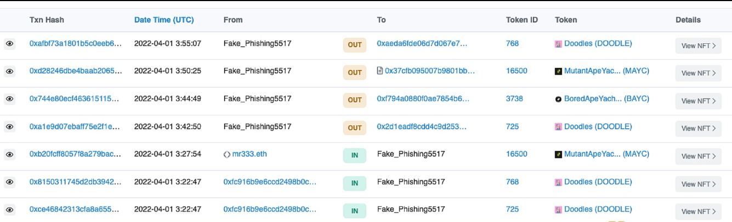Open the mr333.eth sender address link
732x222 pixels.
click(x=249, y=154)
